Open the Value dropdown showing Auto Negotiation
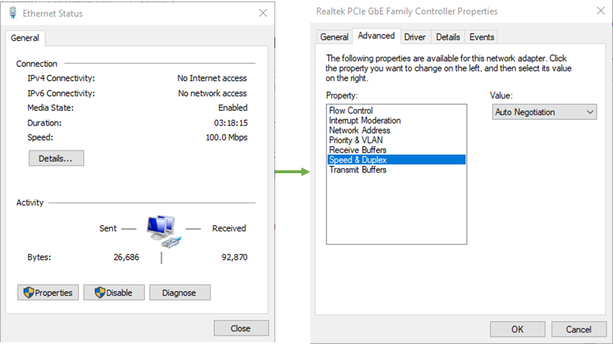613x344 pixels. pos(545,112)
